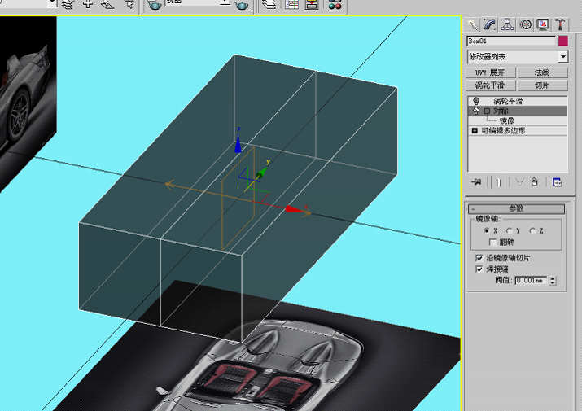
Task: Click the Quick Render teapot icon
Action: 243,5
